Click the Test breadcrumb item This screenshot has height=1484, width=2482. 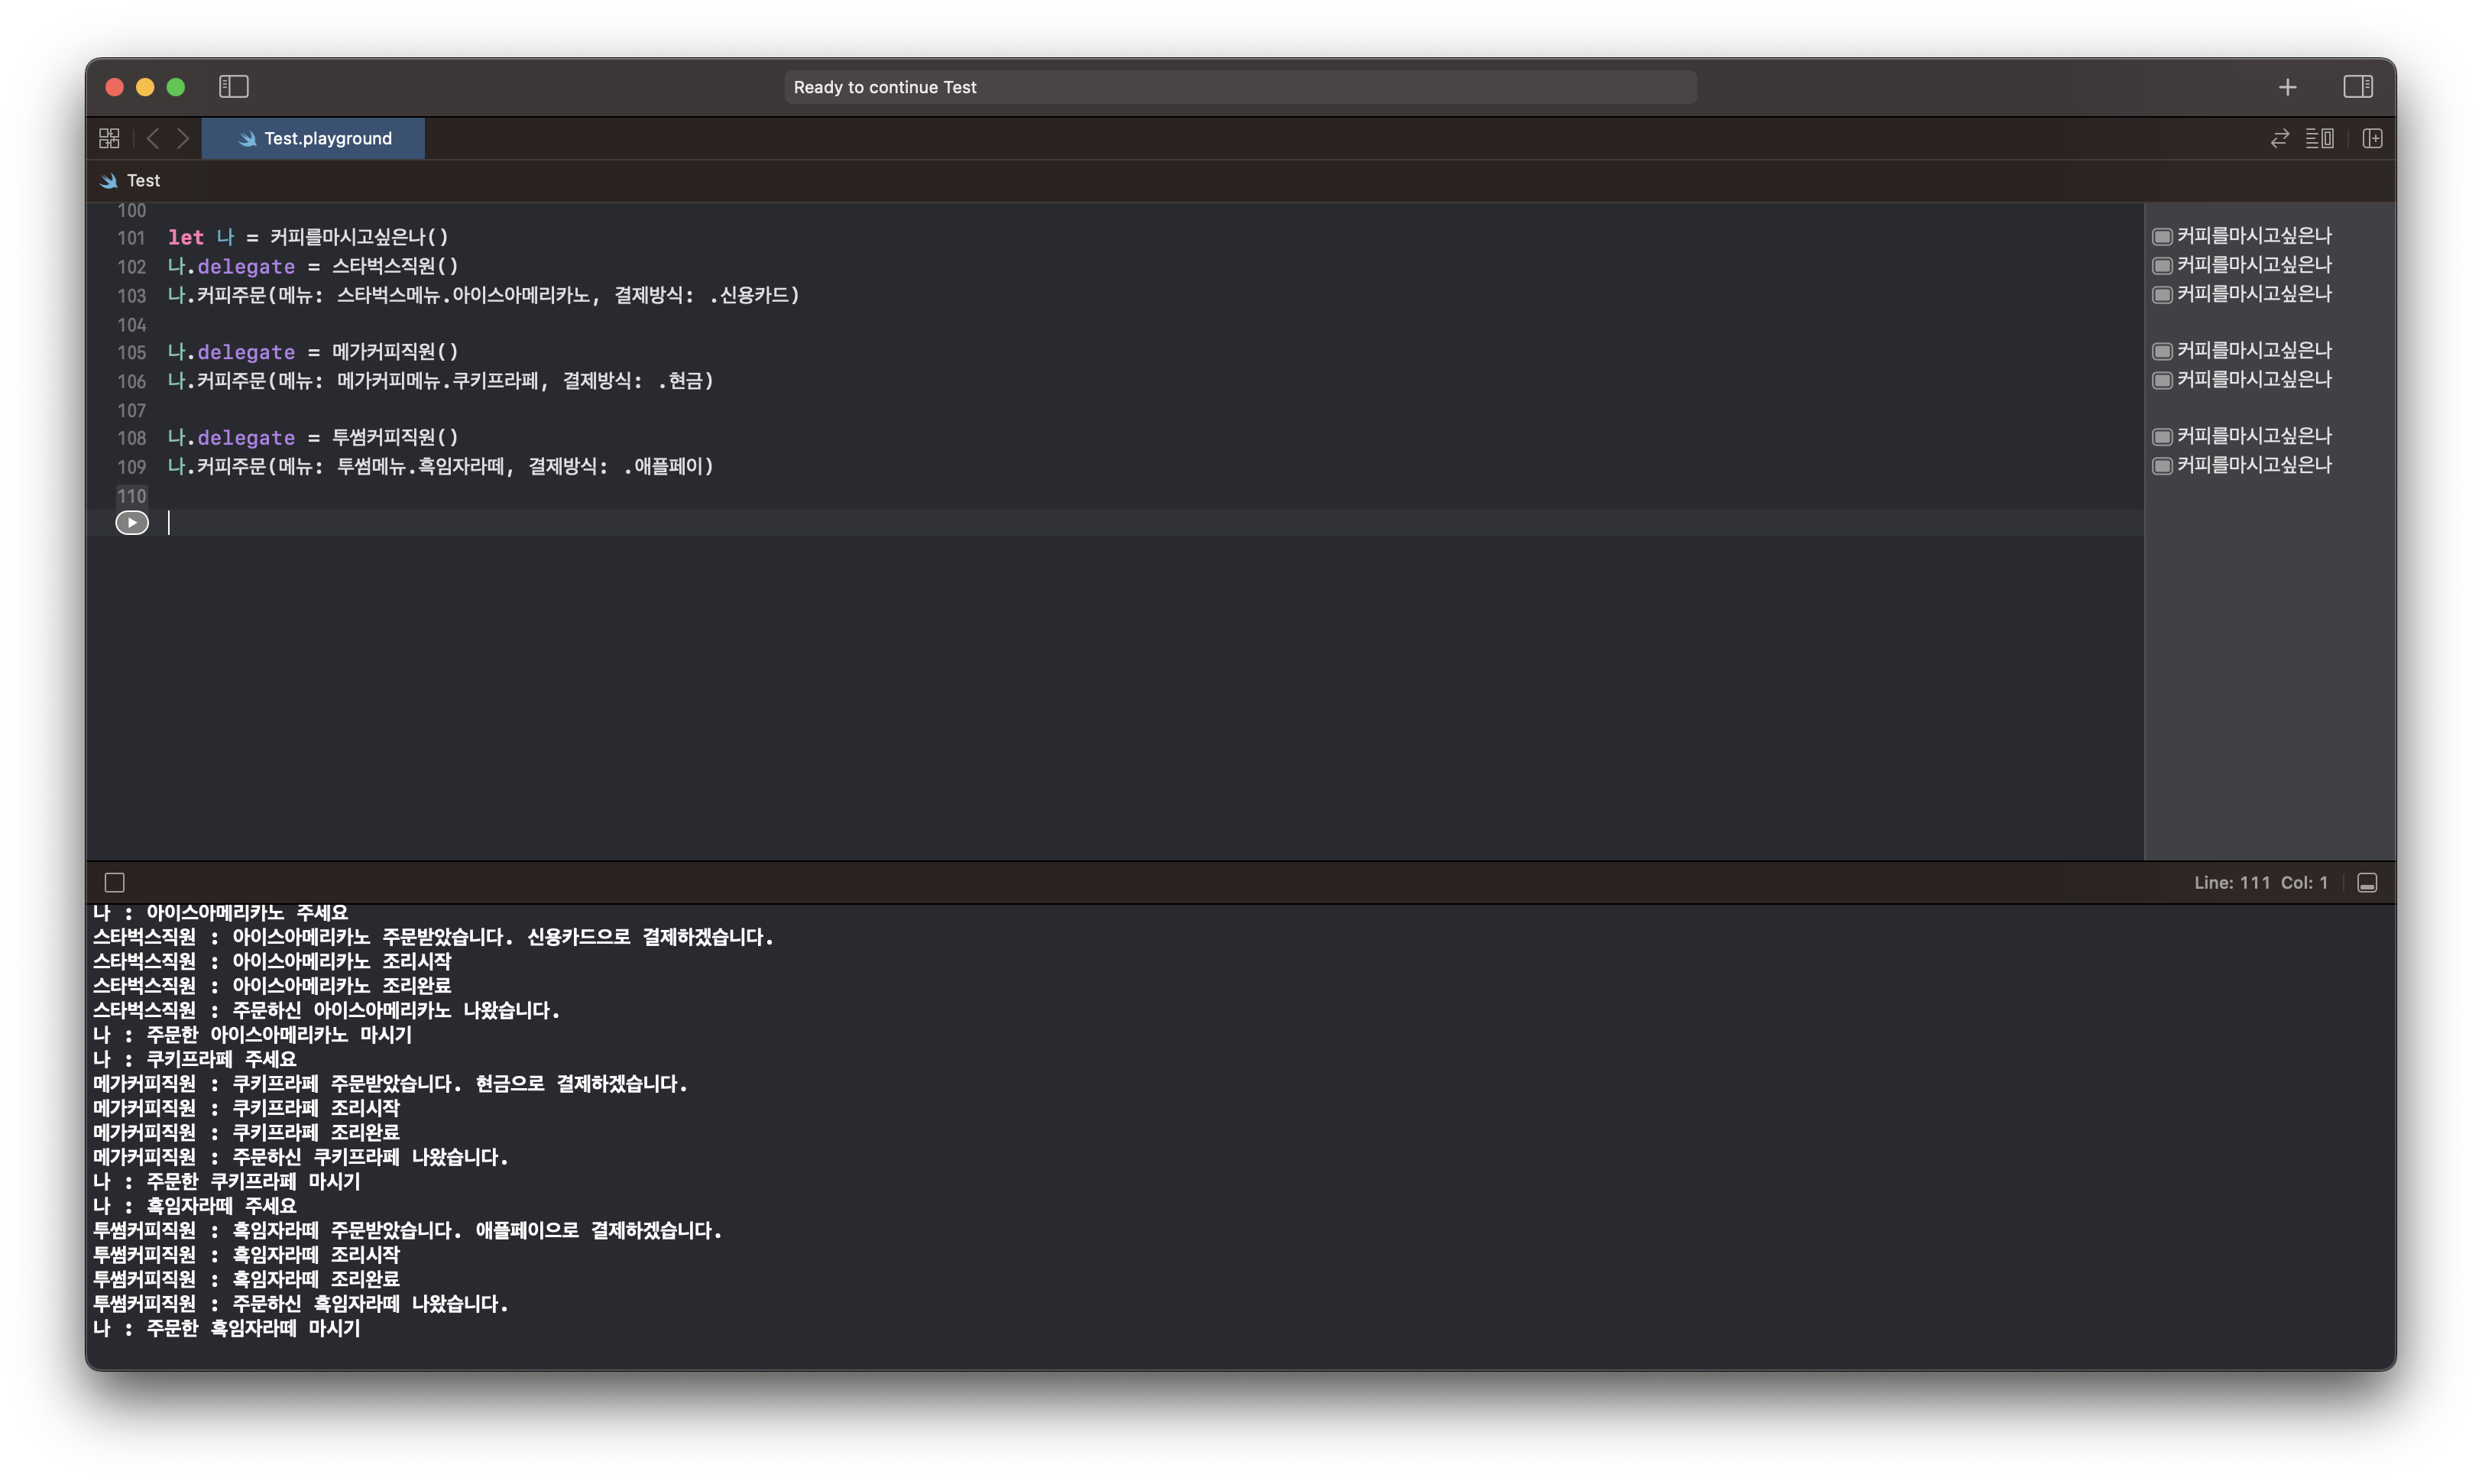pyautogui.click(x=143, y=181)
